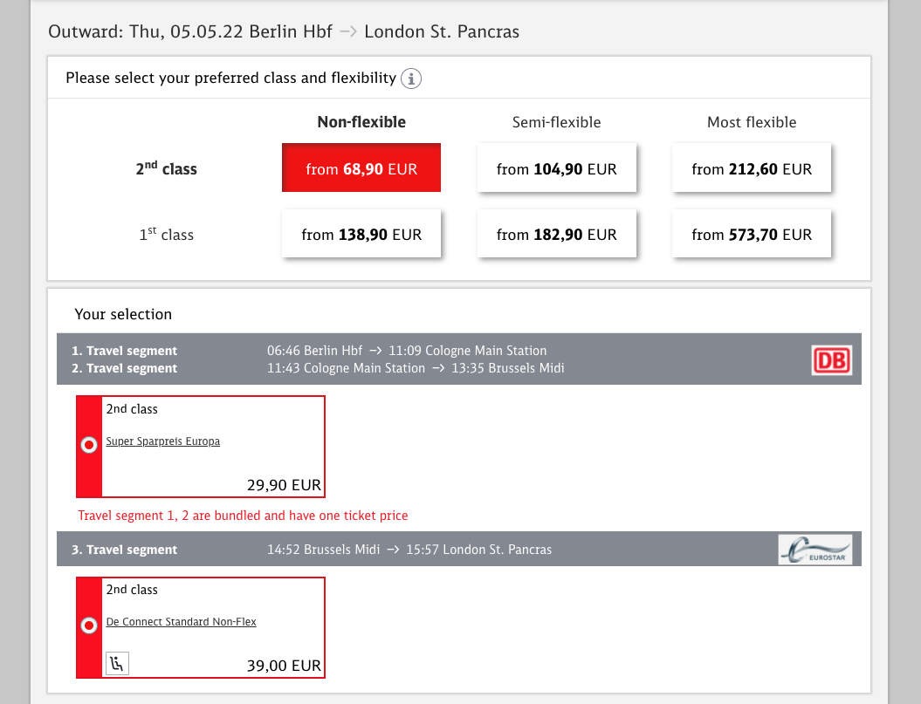Click the Non-flexible column heading

361,122
